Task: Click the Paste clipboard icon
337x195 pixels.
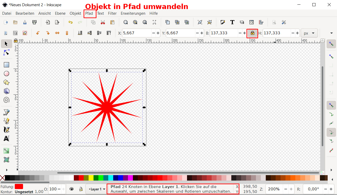Action: [x=112, y=22]
